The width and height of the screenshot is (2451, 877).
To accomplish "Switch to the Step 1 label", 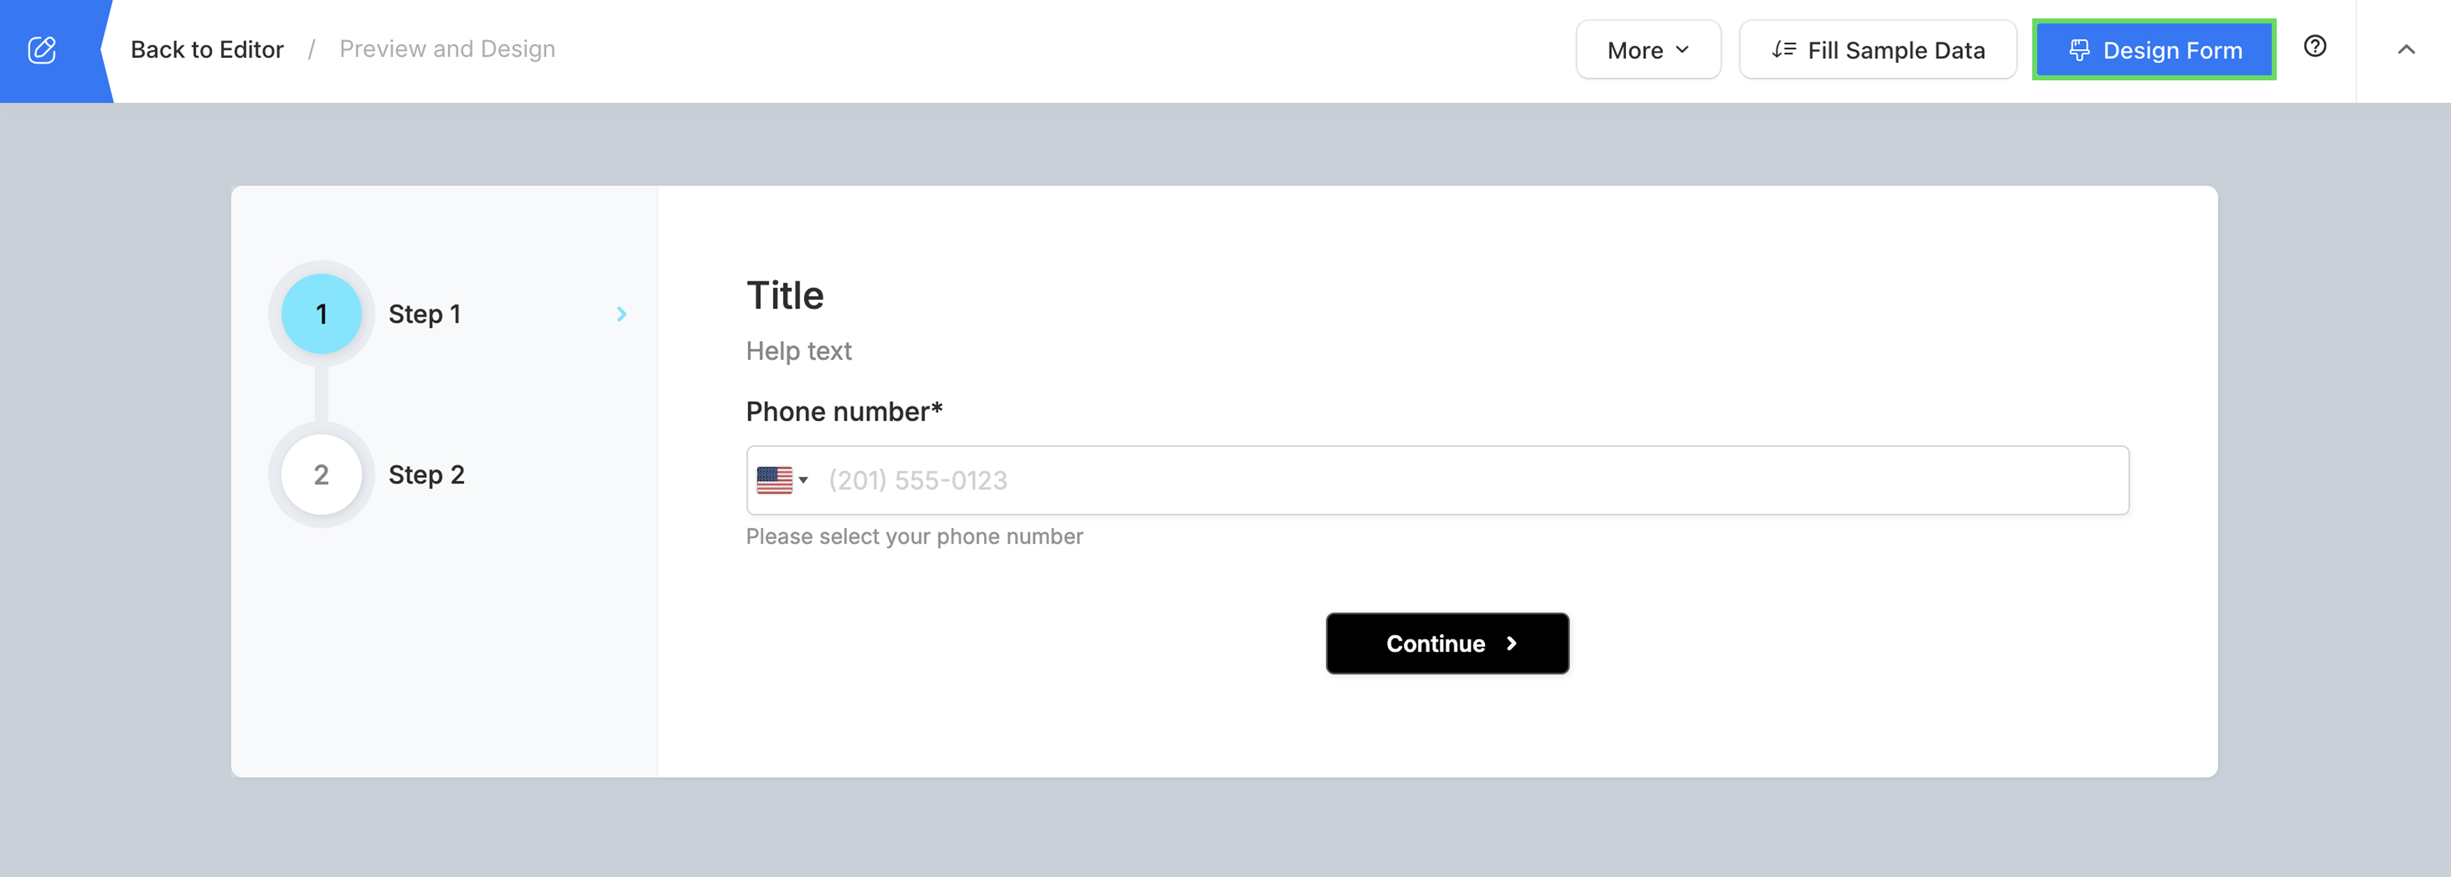I will pos(424,314).
